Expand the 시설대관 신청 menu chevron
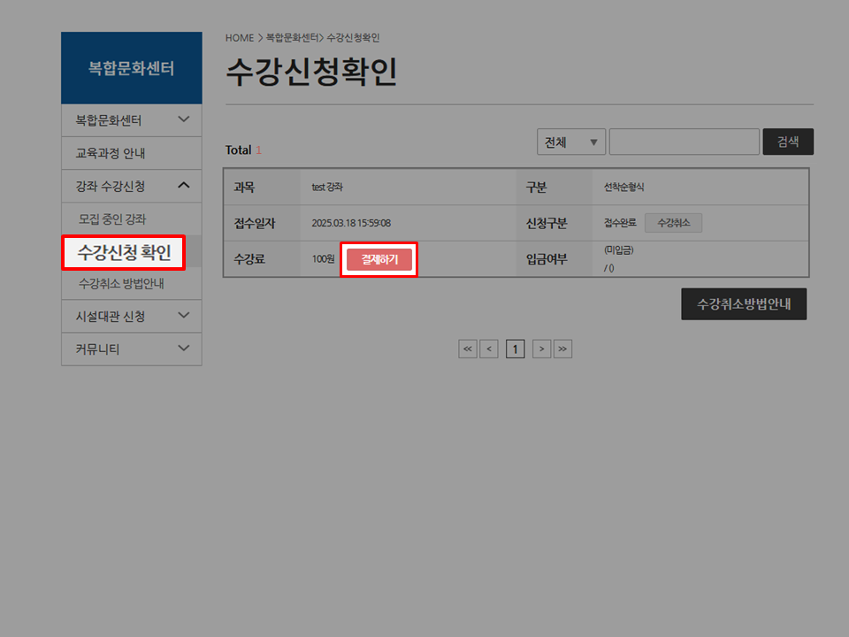The image size is (849, 637). [x=185, y=316]
